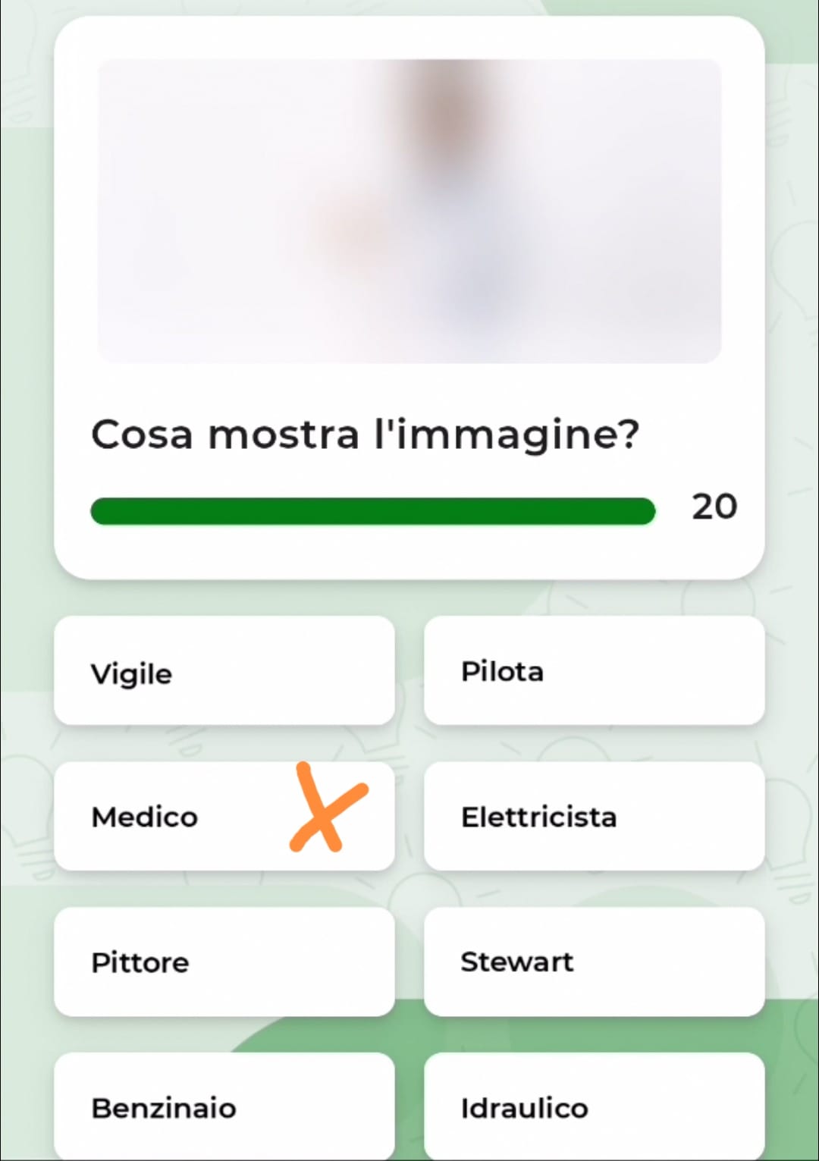Click the word 'Medico' label

click(145, 817)
